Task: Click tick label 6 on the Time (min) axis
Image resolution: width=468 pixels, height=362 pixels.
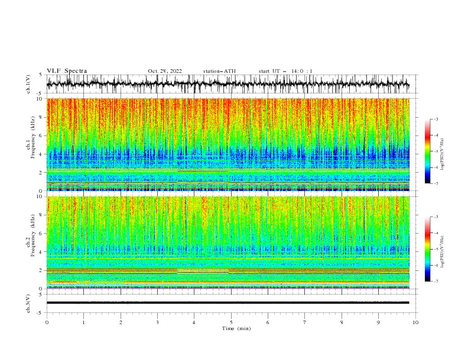Action: pyautogui.click(x=268, y=322)
